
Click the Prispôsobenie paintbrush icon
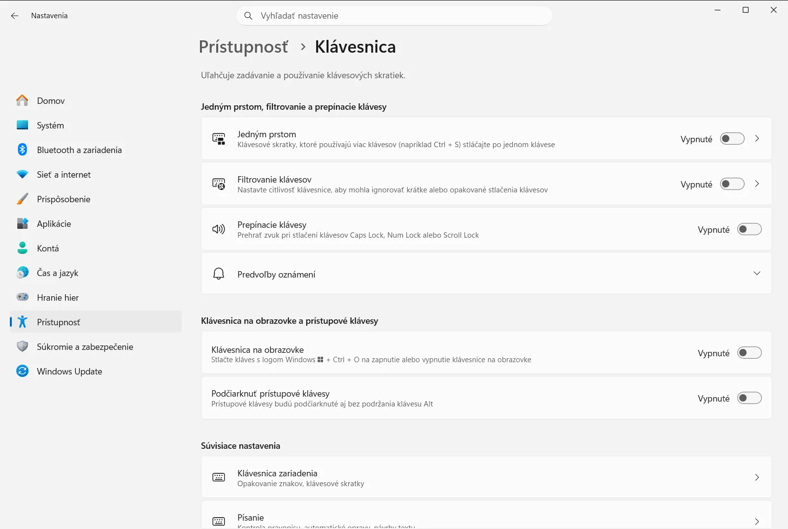click(22, 199)
